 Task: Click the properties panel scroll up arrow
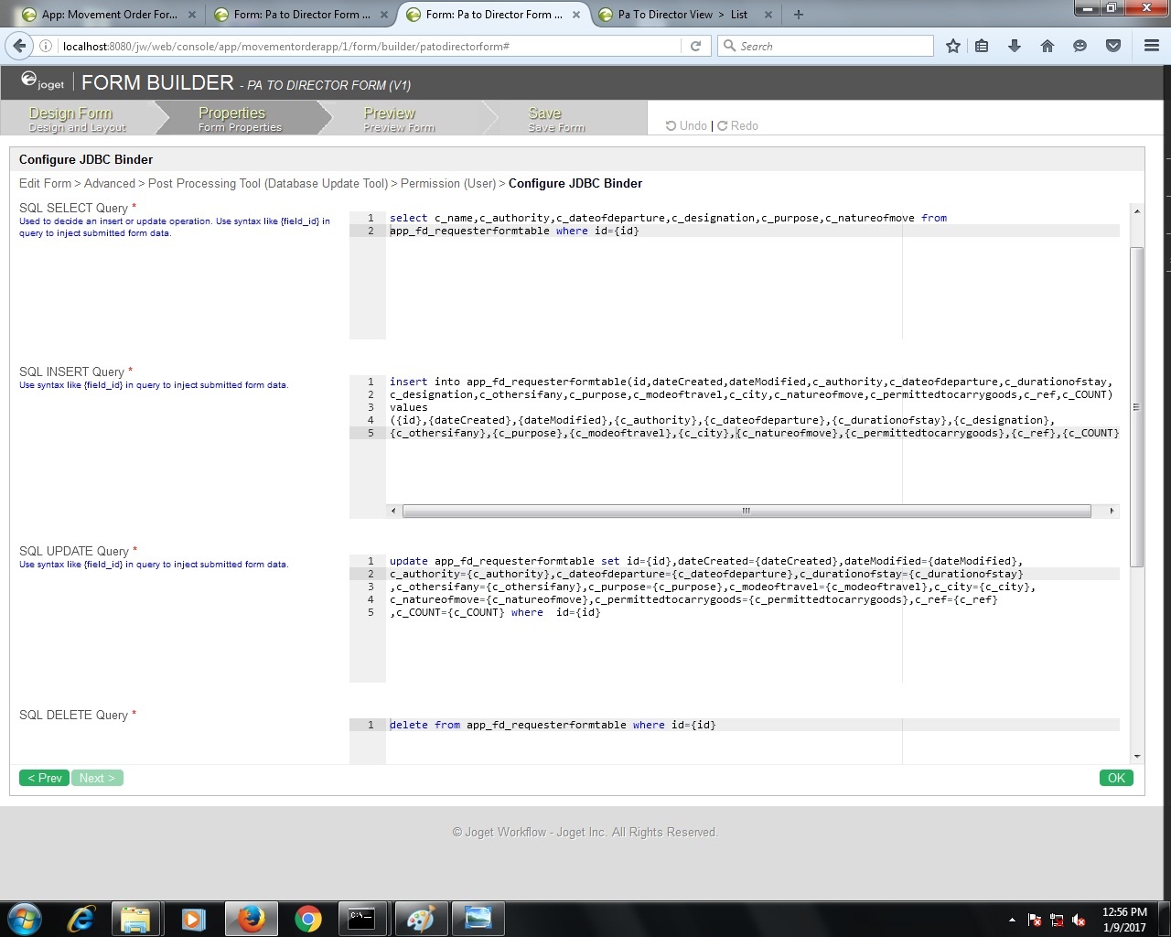click(1137, 211)
